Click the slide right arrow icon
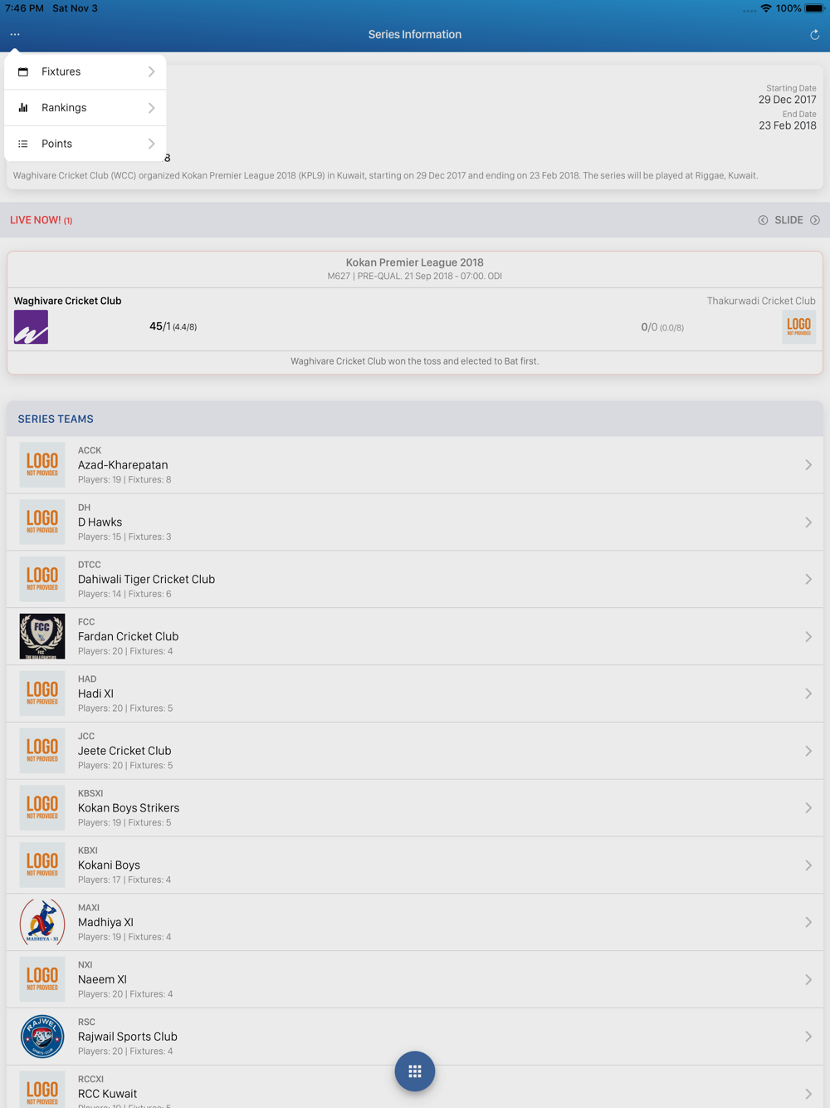The height and width of the screenshot is (1108, 830). click(815, 220)
